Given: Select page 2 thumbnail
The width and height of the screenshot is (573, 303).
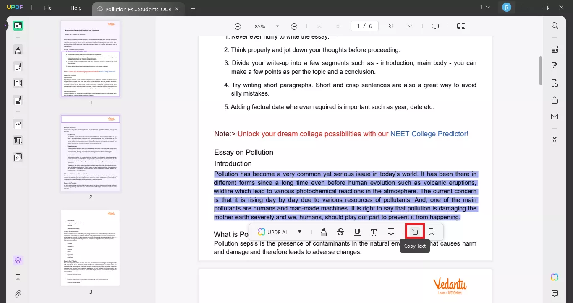Looking at the screenshot, I should 90,154.
